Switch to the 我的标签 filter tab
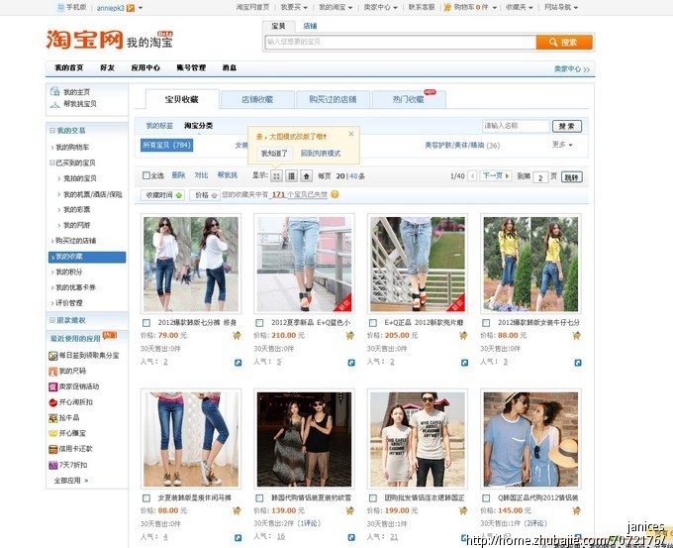 point(159,126)
